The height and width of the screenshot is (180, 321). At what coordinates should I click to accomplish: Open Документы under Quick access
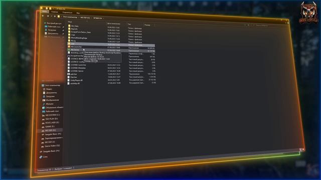(52, 33)
